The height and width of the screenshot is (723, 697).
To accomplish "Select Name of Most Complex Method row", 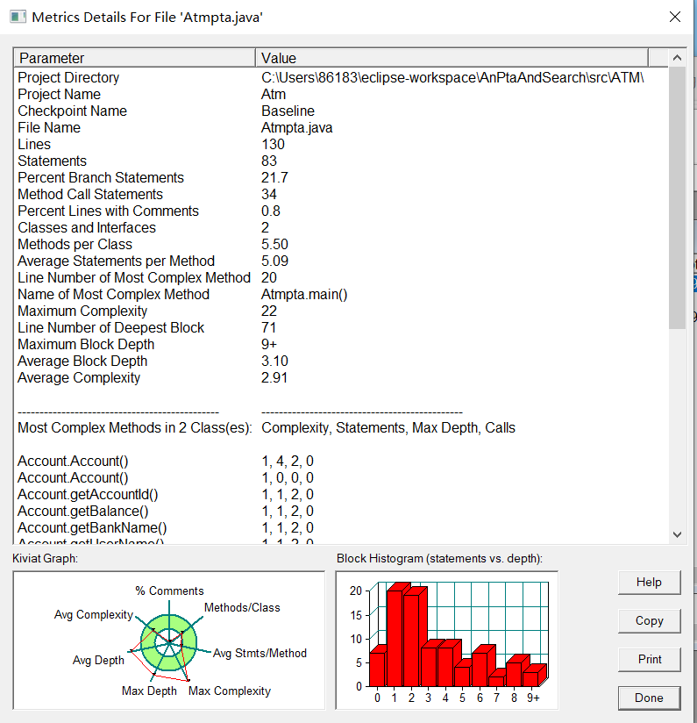I will tap(341, 294).
